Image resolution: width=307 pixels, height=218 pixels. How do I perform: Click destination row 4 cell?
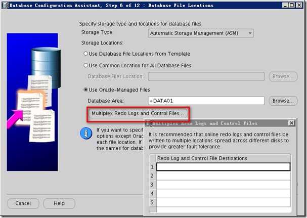pos(223,194)
